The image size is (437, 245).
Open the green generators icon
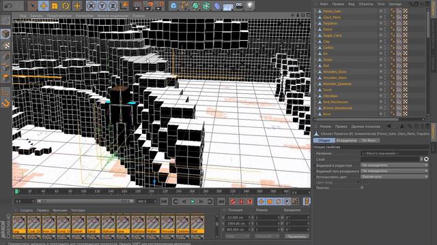(195, 6)
